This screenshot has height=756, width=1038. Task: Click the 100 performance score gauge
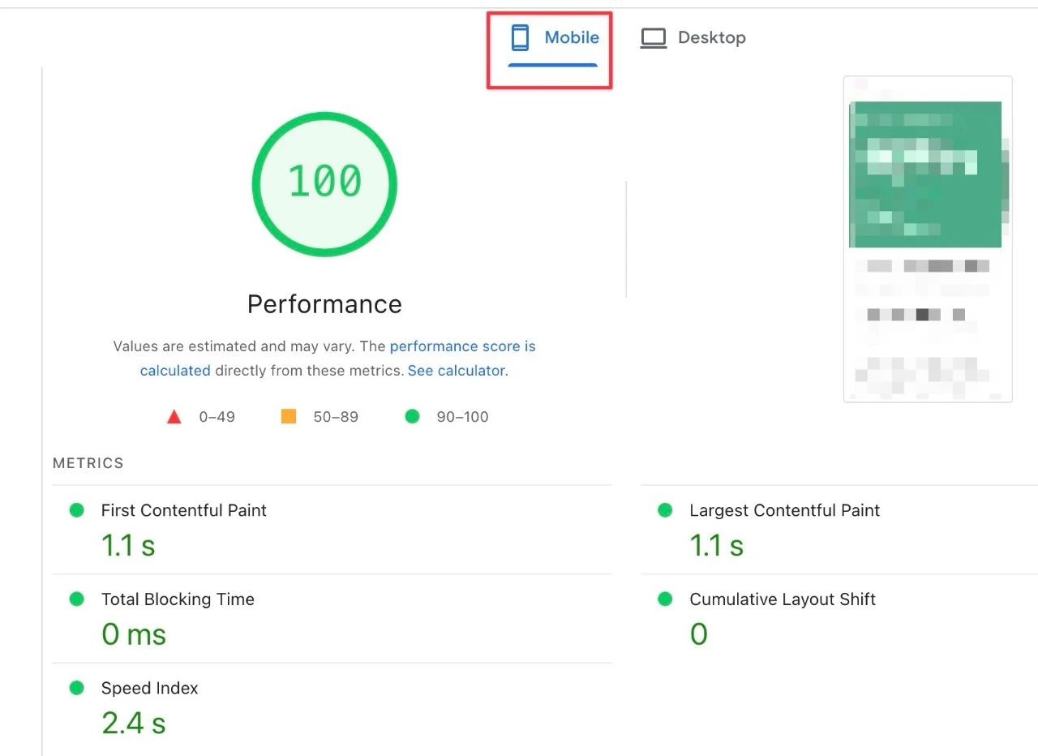click(x=324, y=183)
